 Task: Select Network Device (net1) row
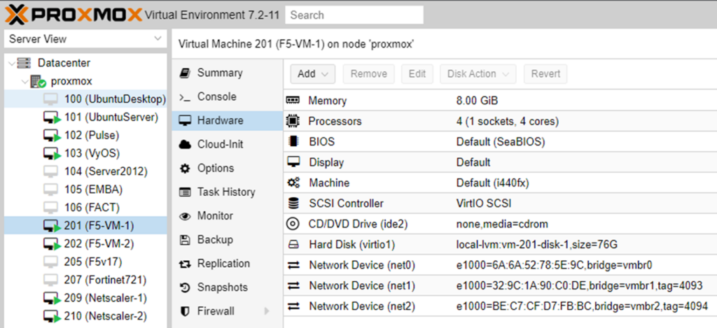(x=500, y=285)
